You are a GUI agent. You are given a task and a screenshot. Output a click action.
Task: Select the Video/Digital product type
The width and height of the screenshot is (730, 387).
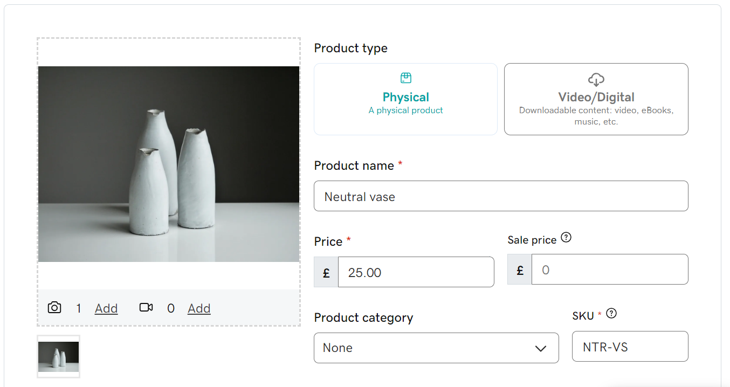[x=596, y=99]
